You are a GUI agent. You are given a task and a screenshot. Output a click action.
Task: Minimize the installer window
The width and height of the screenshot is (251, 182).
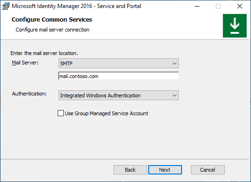pyautogui.click(x=197, y=6)
